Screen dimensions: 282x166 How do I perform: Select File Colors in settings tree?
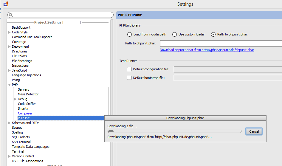click(19, 56)
